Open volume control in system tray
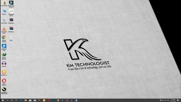This screenshot has width=181, height=102. coord(165,100)
